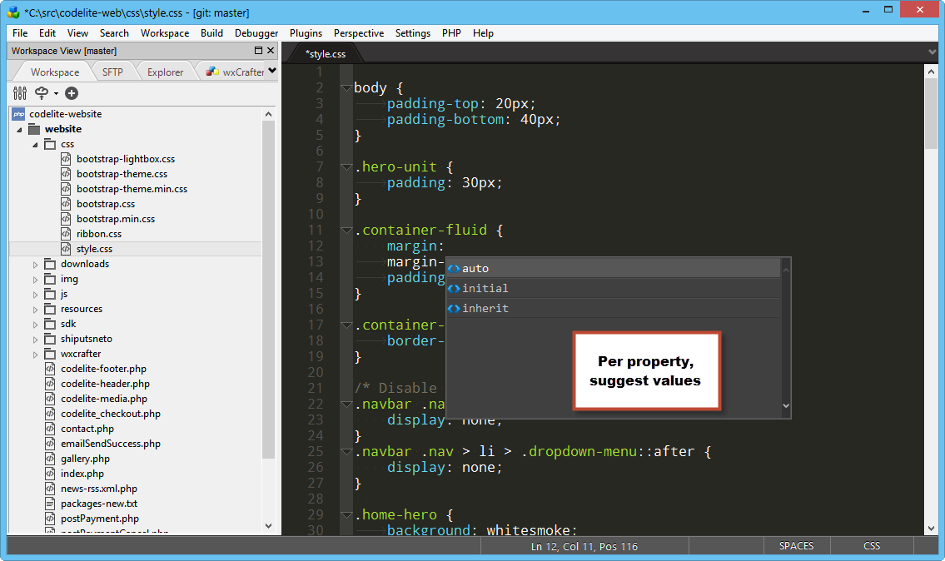This screenshot has height=561, width=945.
Task: Expand the downloads folder
Action: point(35,265)
